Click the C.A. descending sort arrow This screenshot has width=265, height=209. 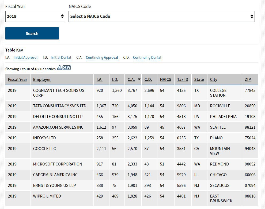pyautogui.click(x=139, y=79)
